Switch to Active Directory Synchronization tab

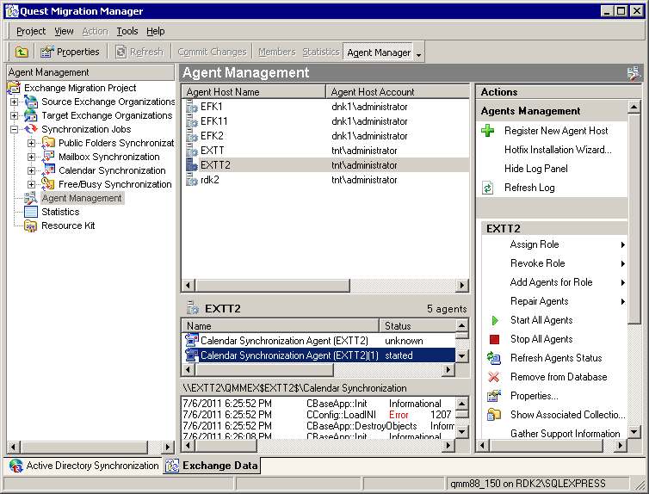pyautogui.click(x=83, y=466)
